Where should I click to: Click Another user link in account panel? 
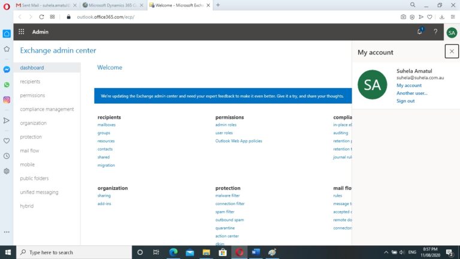(x=412, y=93)
